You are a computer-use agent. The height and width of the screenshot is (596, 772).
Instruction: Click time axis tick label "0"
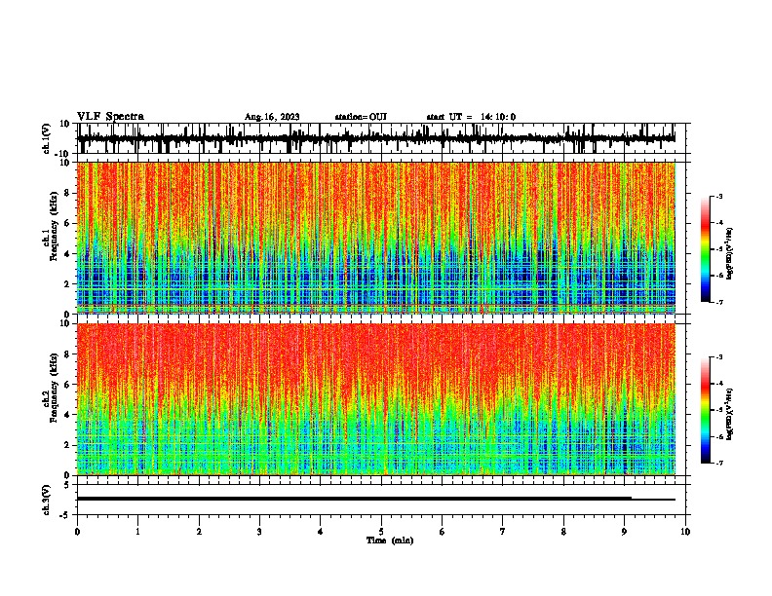tap(77, 532)
